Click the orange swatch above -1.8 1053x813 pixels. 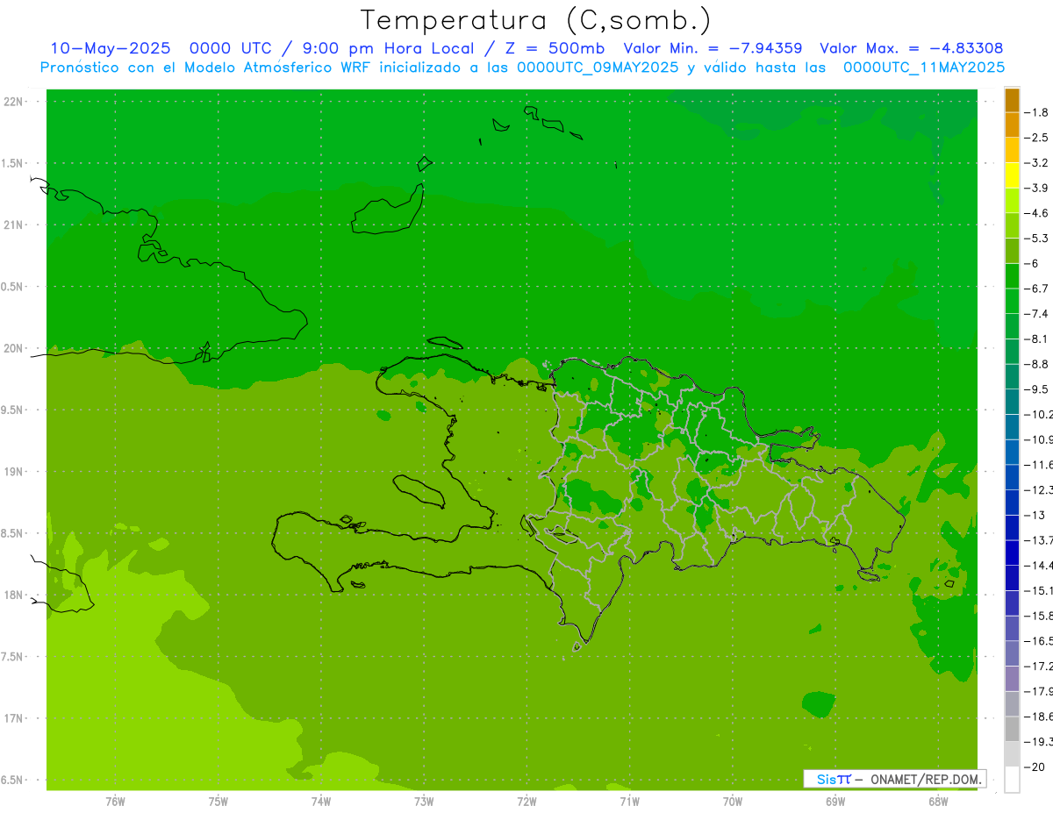pyautogui.click(x=1012, y=101)
